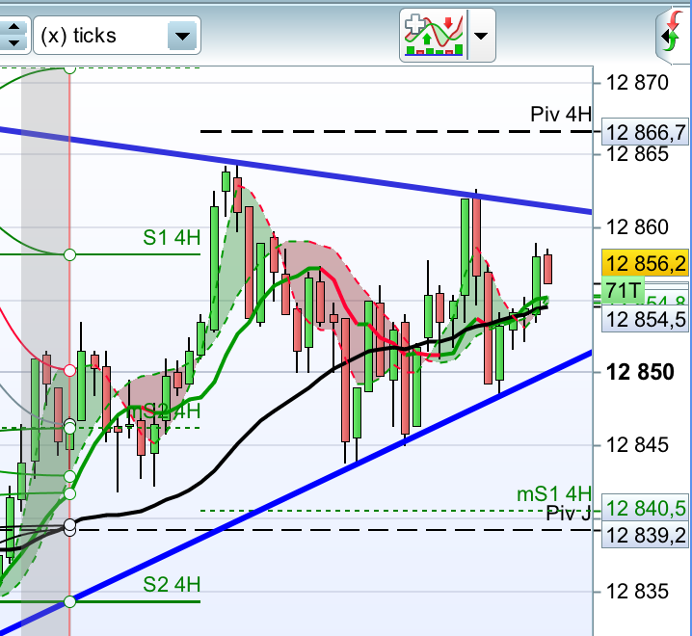Select the Piv 4H dashed line label
The width and height of the screenshot is (692, 636).
[x=561, y=115]
